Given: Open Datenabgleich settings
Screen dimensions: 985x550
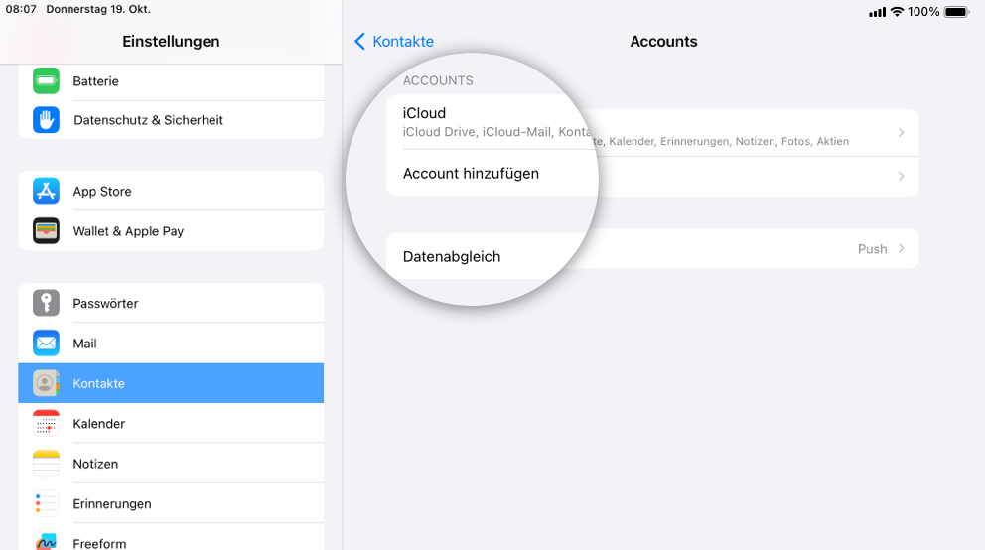Looking at the screenshot, I should coord(652,251).
